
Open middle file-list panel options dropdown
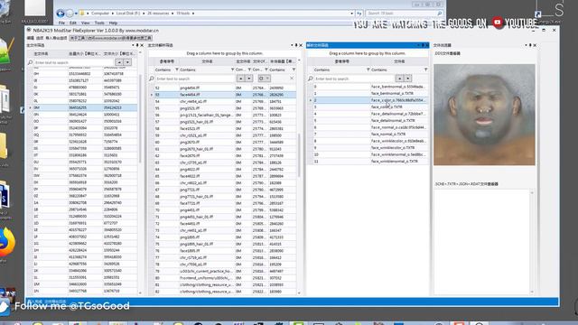292,45
